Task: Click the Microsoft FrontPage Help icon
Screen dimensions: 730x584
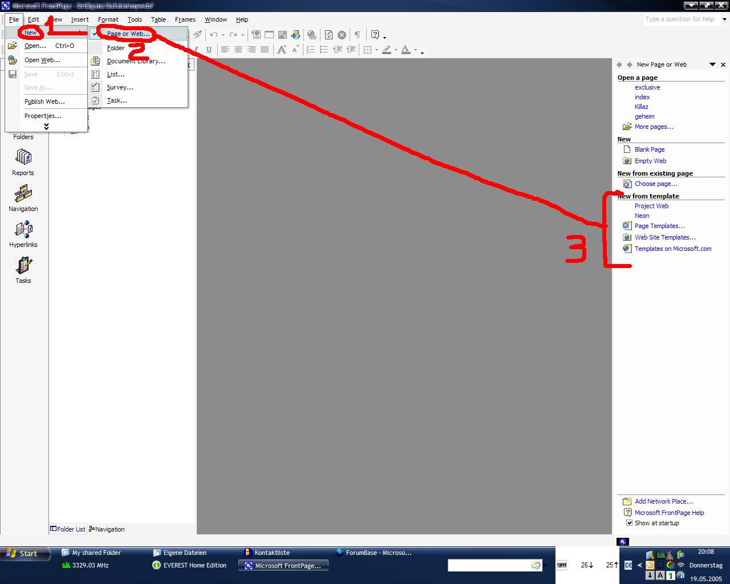Action: click(x=375, y=35)
